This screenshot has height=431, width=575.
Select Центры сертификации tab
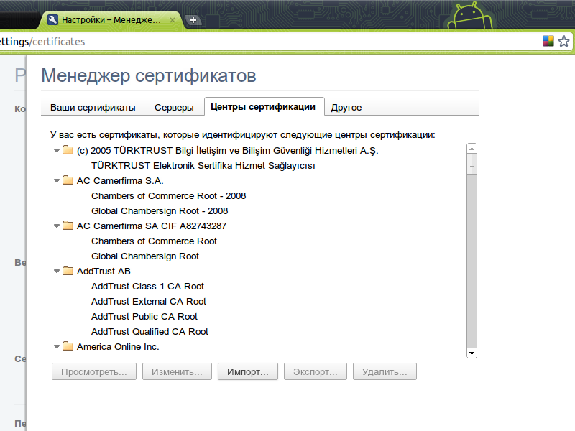[263, 106]
